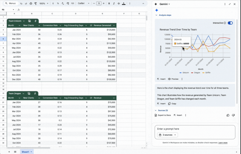Select the paint format tool

[x=35, y=3]
